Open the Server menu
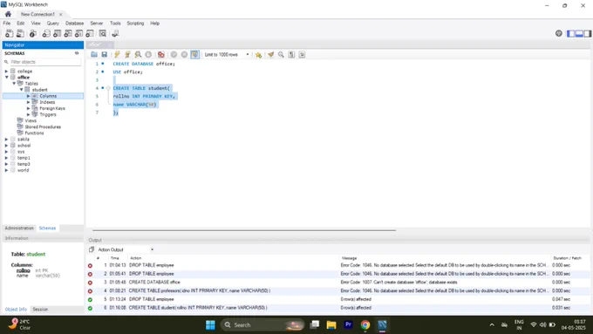This screenshot has width=593, height=334. click(97, 23)
